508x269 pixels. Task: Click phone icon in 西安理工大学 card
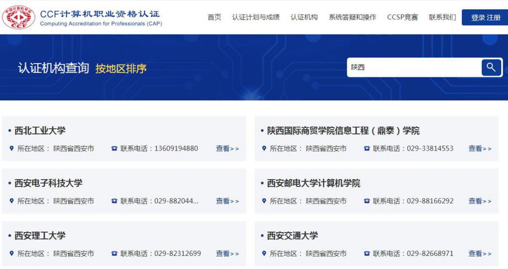click(x=114, y=253)
